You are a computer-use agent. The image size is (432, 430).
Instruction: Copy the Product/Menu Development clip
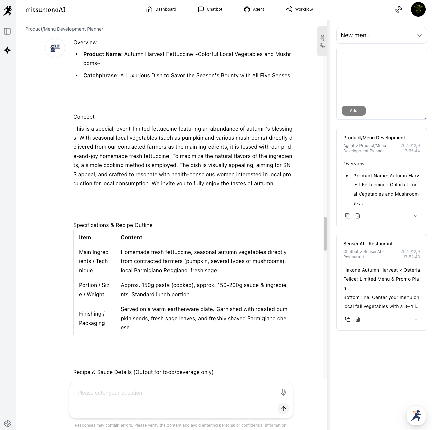(x=348, y=216)
